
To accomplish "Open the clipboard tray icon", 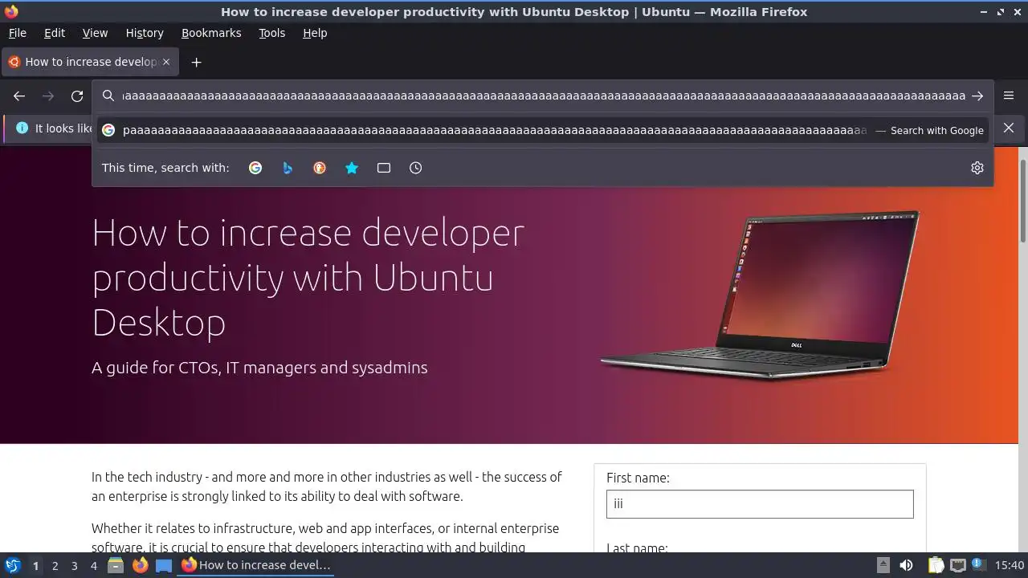I will [936, 565].
